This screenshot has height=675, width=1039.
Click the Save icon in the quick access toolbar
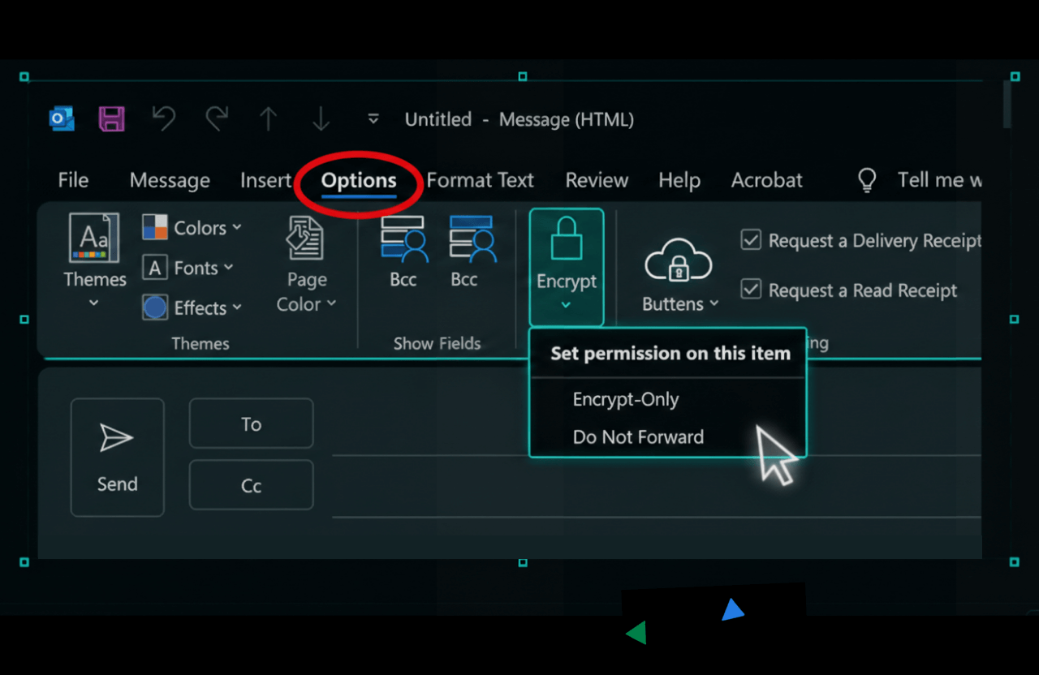coord(111,118)
